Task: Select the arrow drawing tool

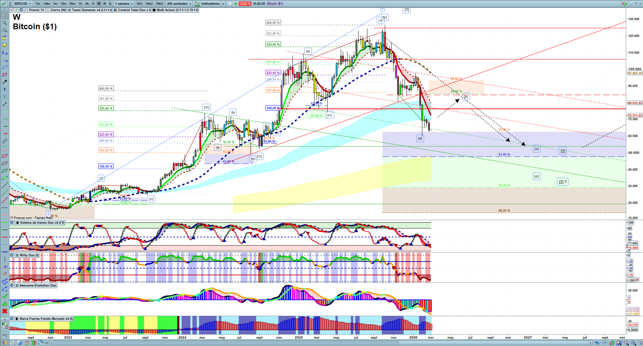Action: tap(5, 82)
